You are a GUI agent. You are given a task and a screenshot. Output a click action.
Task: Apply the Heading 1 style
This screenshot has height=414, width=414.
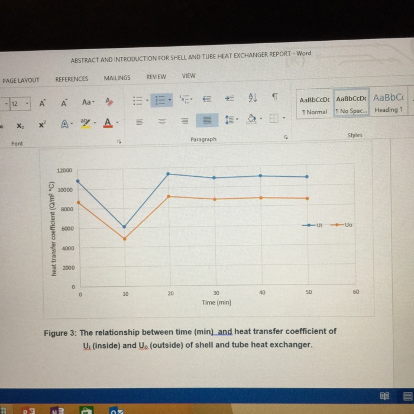(388, 102)
